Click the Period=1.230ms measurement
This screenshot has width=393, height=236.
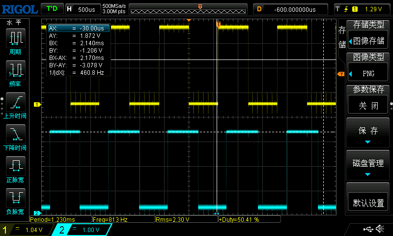click(61, 219)
